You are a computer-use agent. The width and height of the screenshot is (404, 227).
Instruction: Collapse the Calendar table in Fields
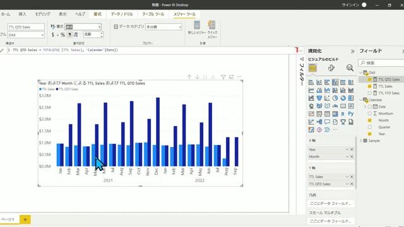click(x=361, y=100)
